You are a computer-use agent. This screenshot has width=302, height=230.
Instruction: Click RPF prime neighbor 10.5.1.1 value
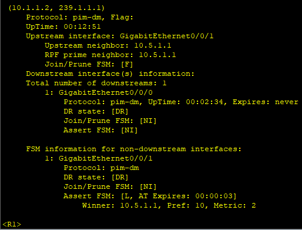click(x=157, y=55)
